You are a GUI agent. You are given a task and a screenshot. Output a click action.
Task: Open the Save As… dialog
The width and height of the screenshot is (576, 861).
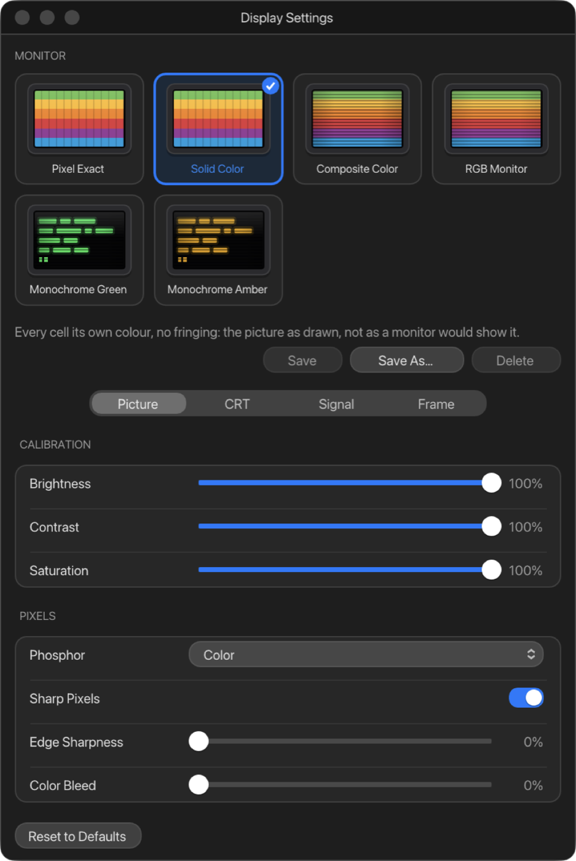406,360
